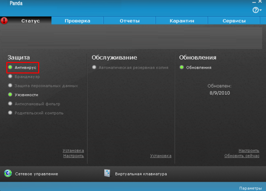Click the Обновить сейчас link
Viewport: 266px width, 191px height.
tap(242, 156)
